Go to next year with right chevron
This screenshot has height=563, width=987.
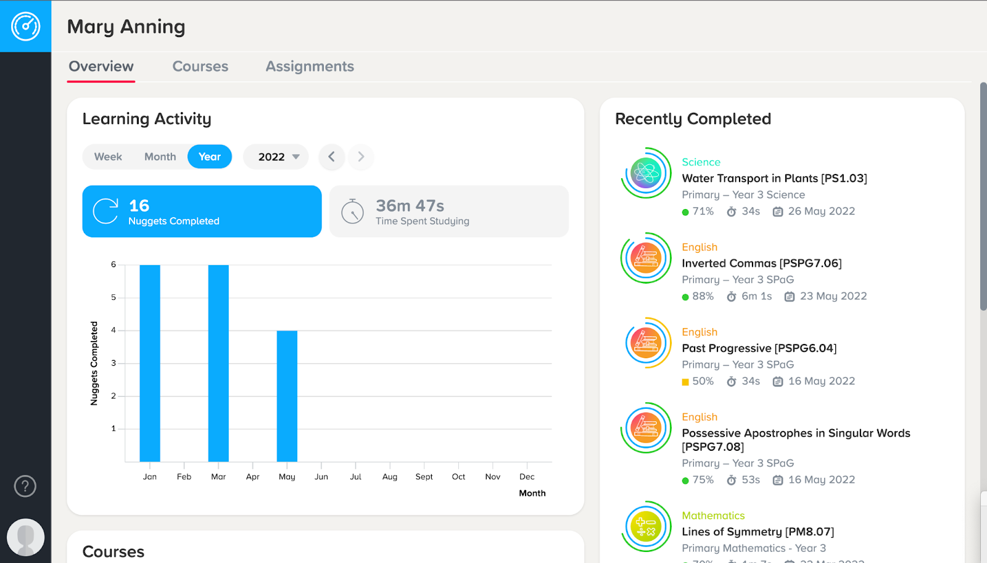(x=361, y=157)
